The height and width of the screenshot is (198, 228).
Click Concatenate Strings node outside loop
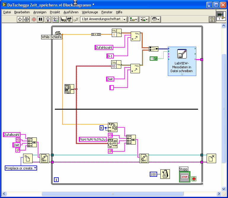32,142
